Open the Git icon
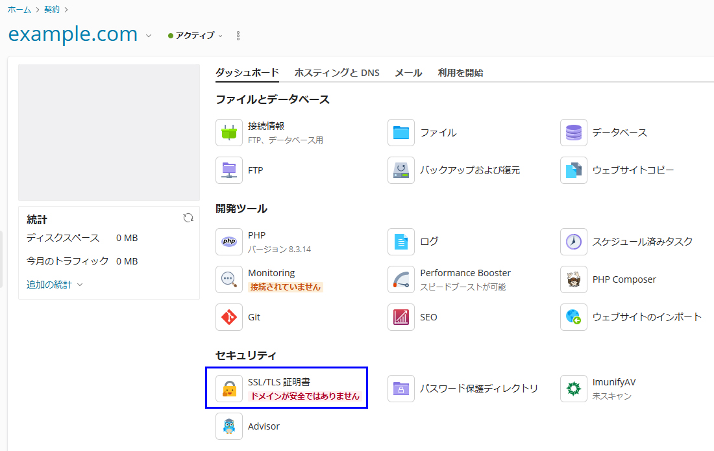The width and height of the screenshot is (714, 451). pyautogui.click(x=229, y=317)
